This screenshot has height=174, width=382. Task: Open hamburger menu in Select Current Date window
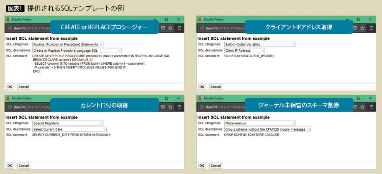coord(179,107)
